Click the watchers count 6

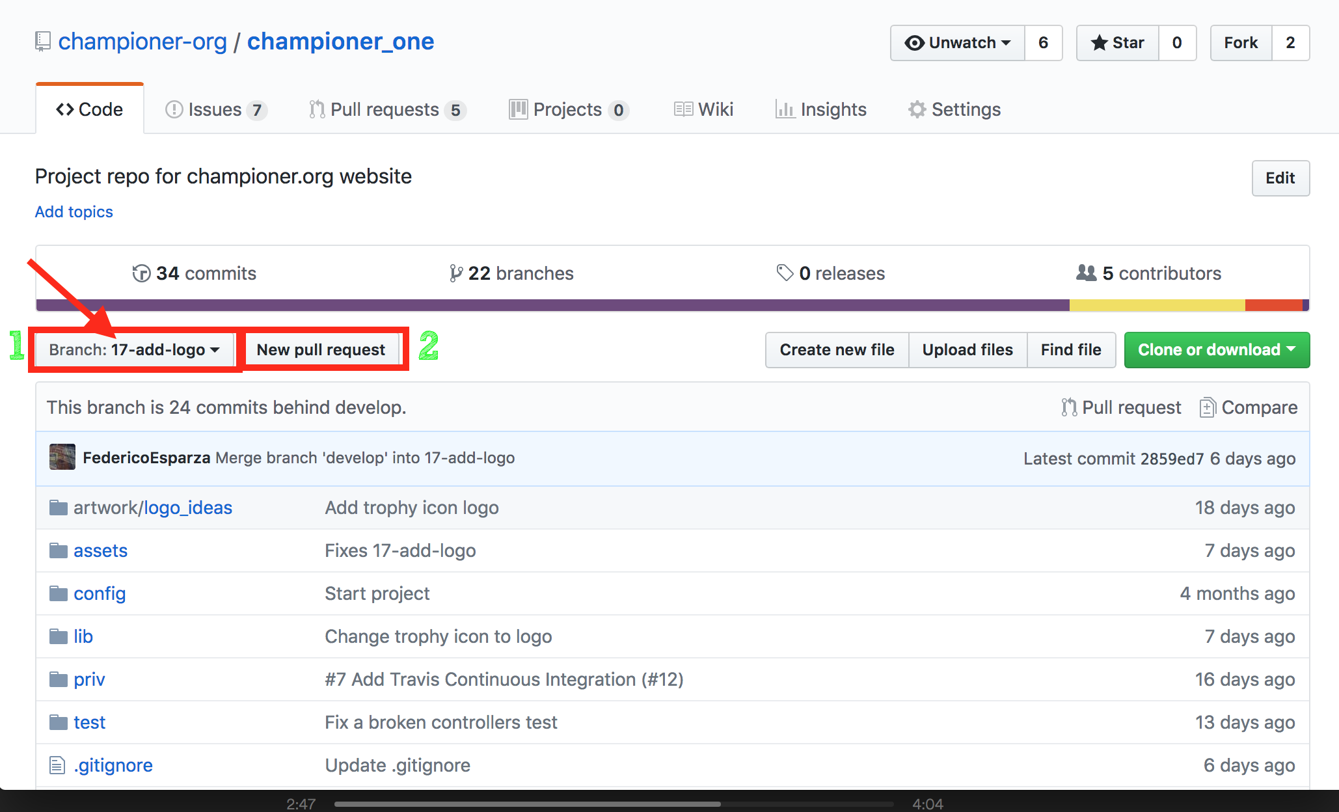coord(1044,43)
